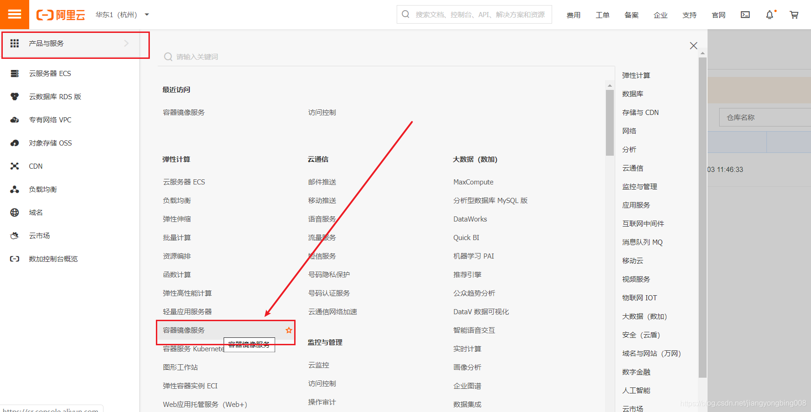Open the 企业 top menu
811x412 pixels.
coord(660,15)
